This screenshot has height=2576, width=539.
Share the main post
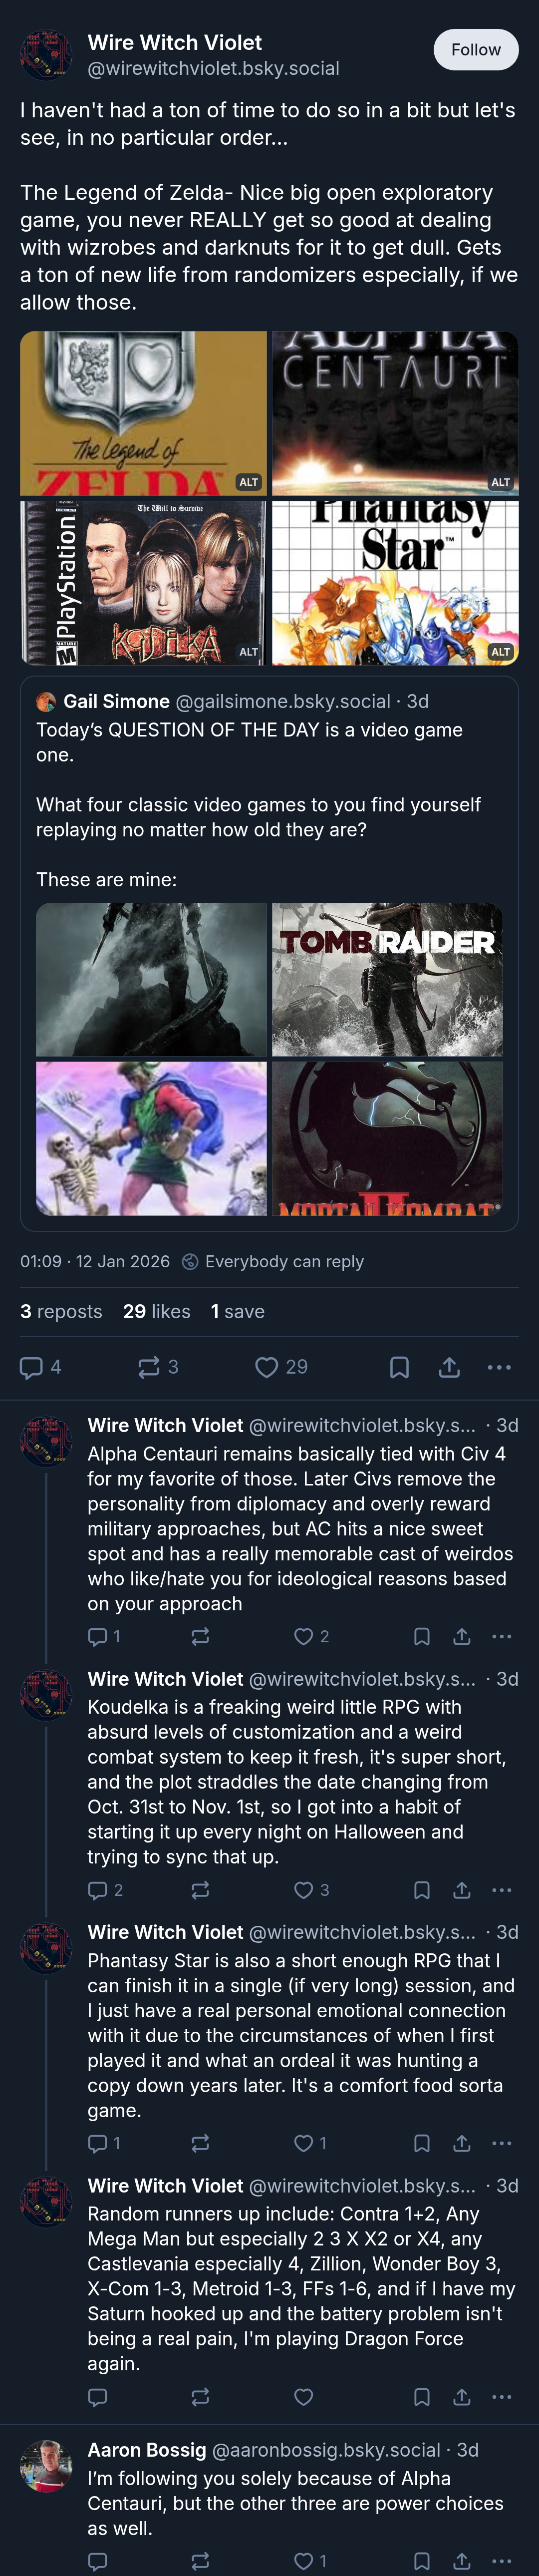pos(450,1367)
